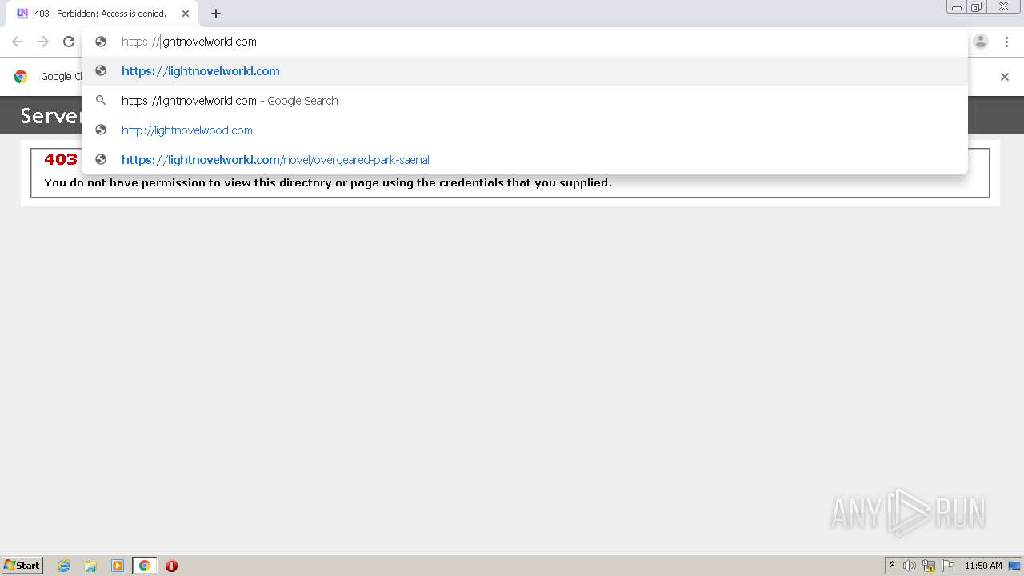Open Windows Explorer folder in taskbar

(x=90, y=566)
